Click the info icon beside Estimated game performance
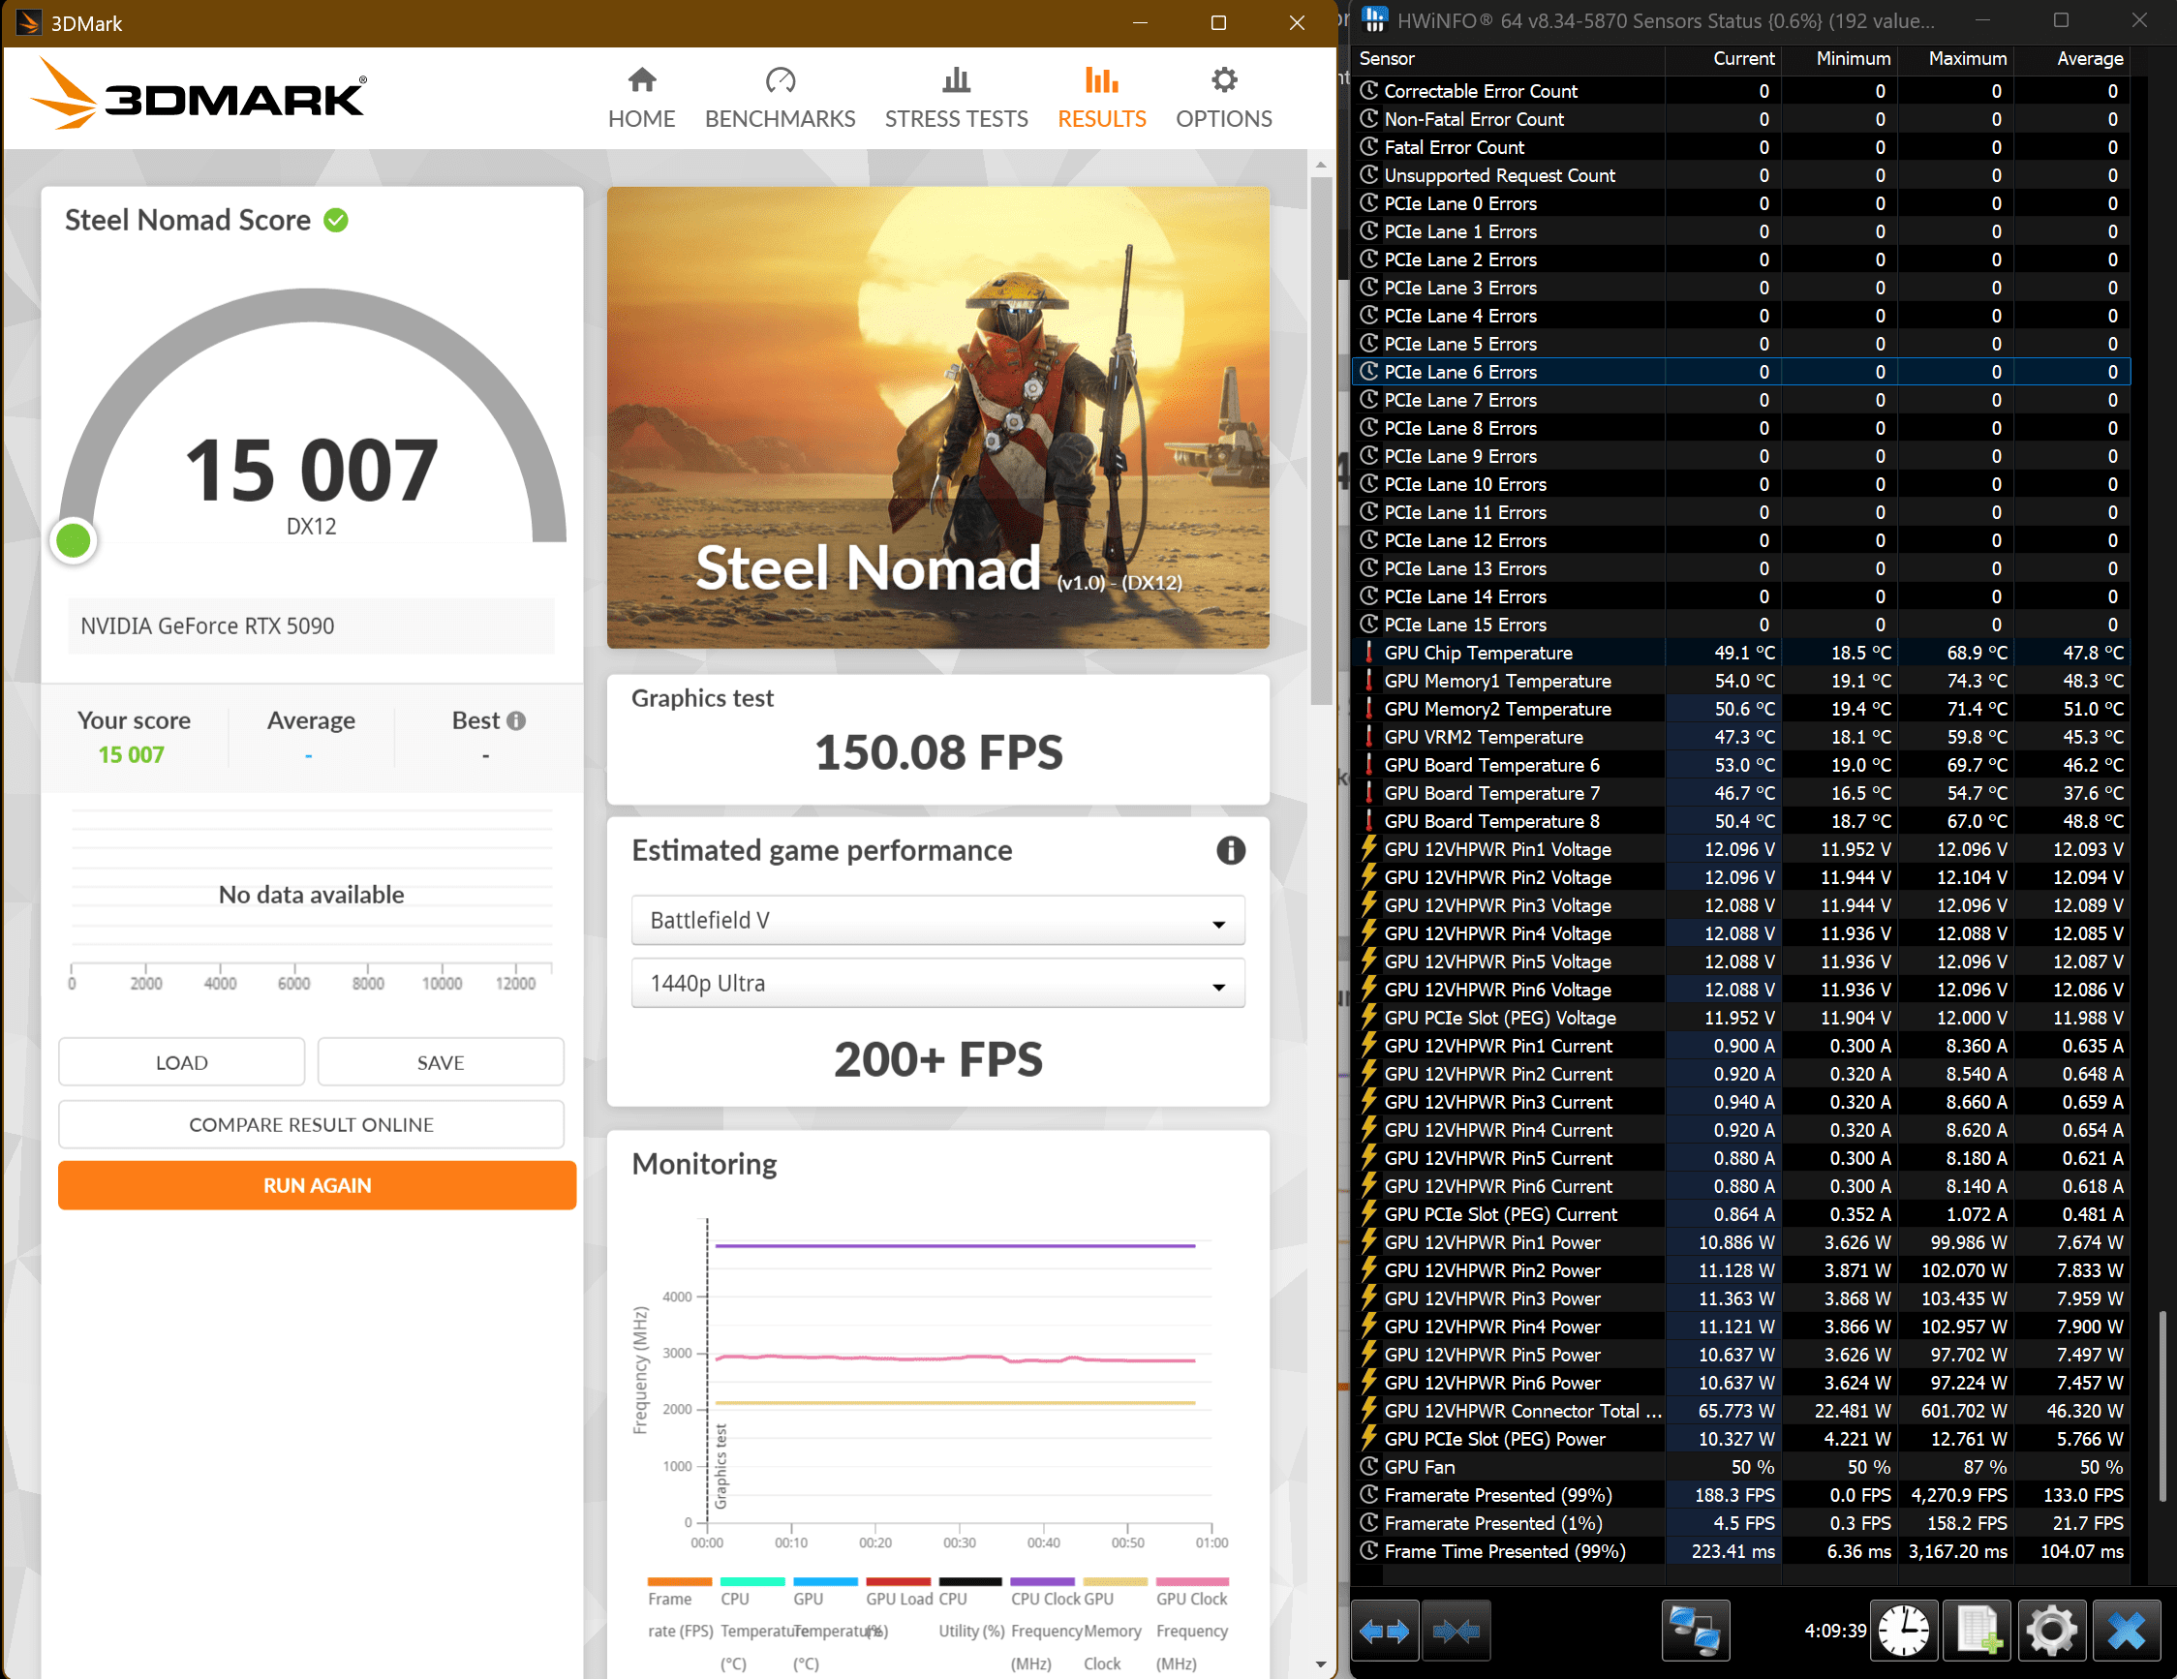This screenshot has width=2177, height=1679. tap(1230, 850)
